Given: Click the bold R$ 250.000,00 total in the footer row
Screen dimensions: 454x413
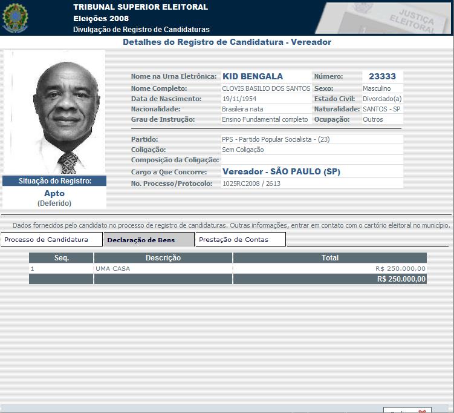Looking at the screenshot, I should click(401, 279).
